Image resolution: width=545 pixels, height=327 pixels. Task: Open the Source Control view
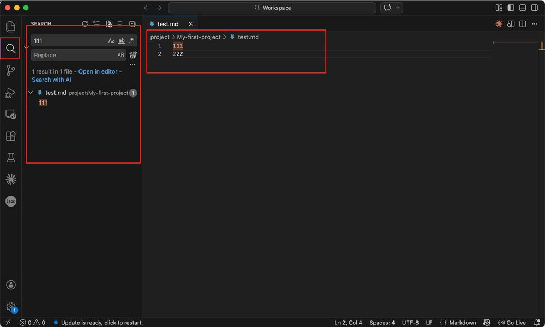point(10,70)
